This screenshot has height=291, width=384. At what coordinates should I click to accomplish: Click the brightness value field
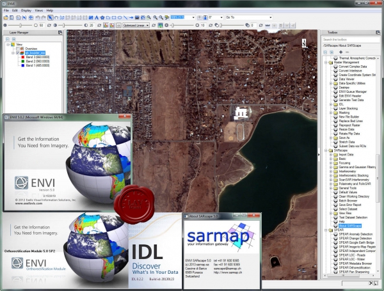42,25
